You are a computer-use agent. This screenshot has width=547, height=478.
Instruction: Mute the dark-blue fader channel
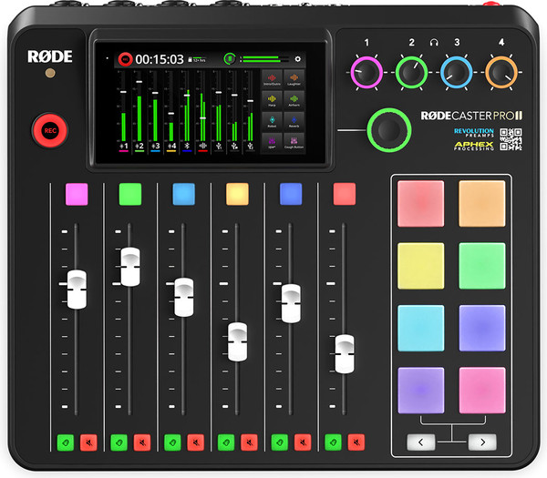[x=303, y=442]
